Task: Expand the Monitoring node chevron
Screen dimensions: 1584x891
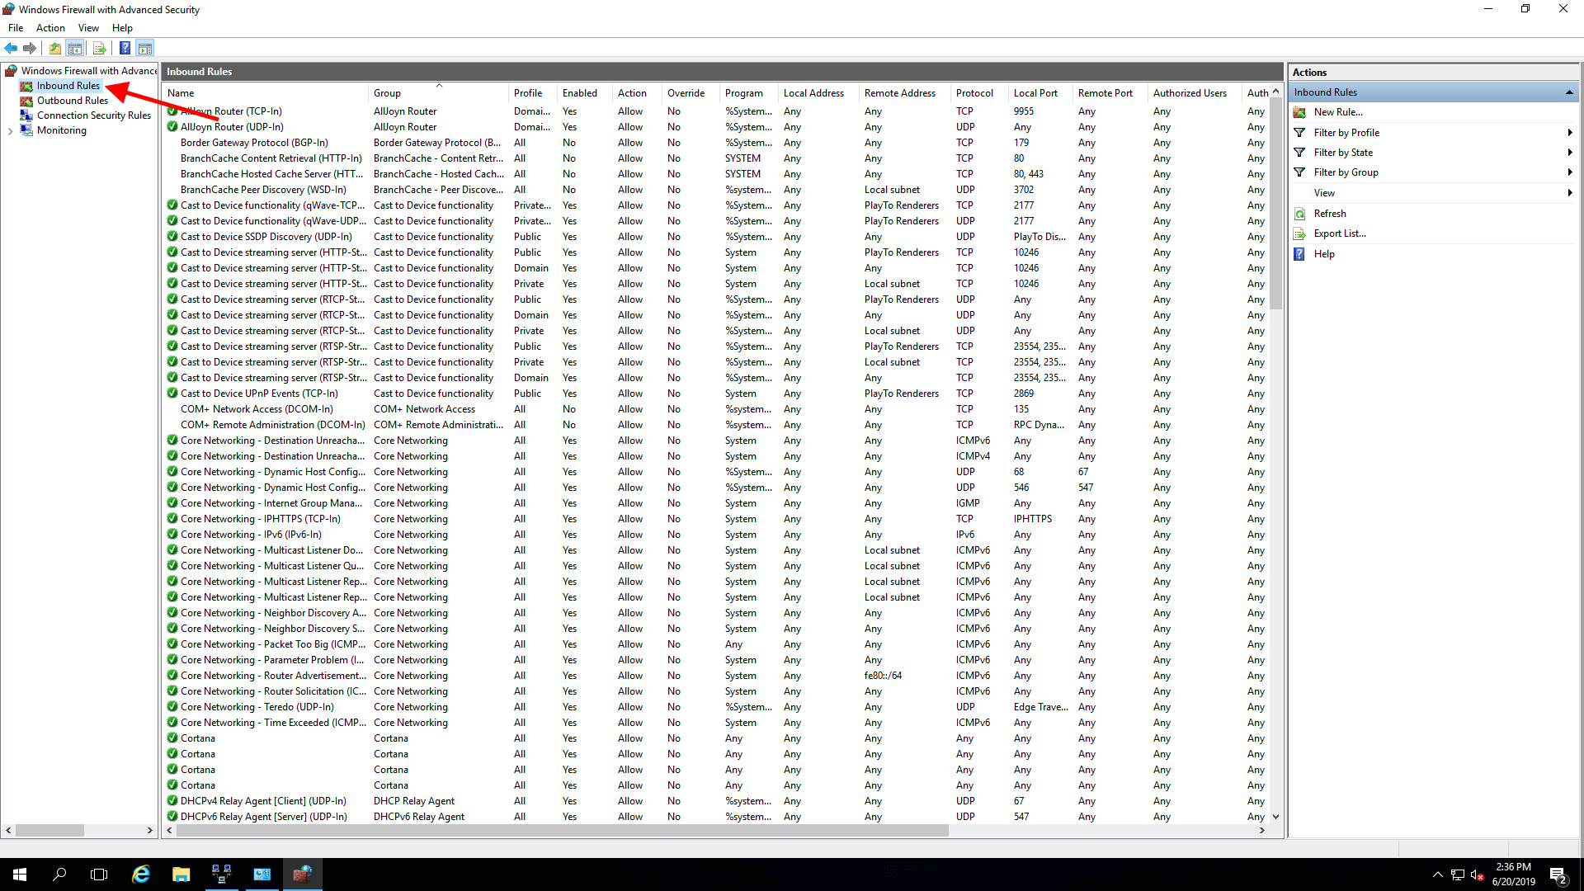Action: tap(10, 130)
